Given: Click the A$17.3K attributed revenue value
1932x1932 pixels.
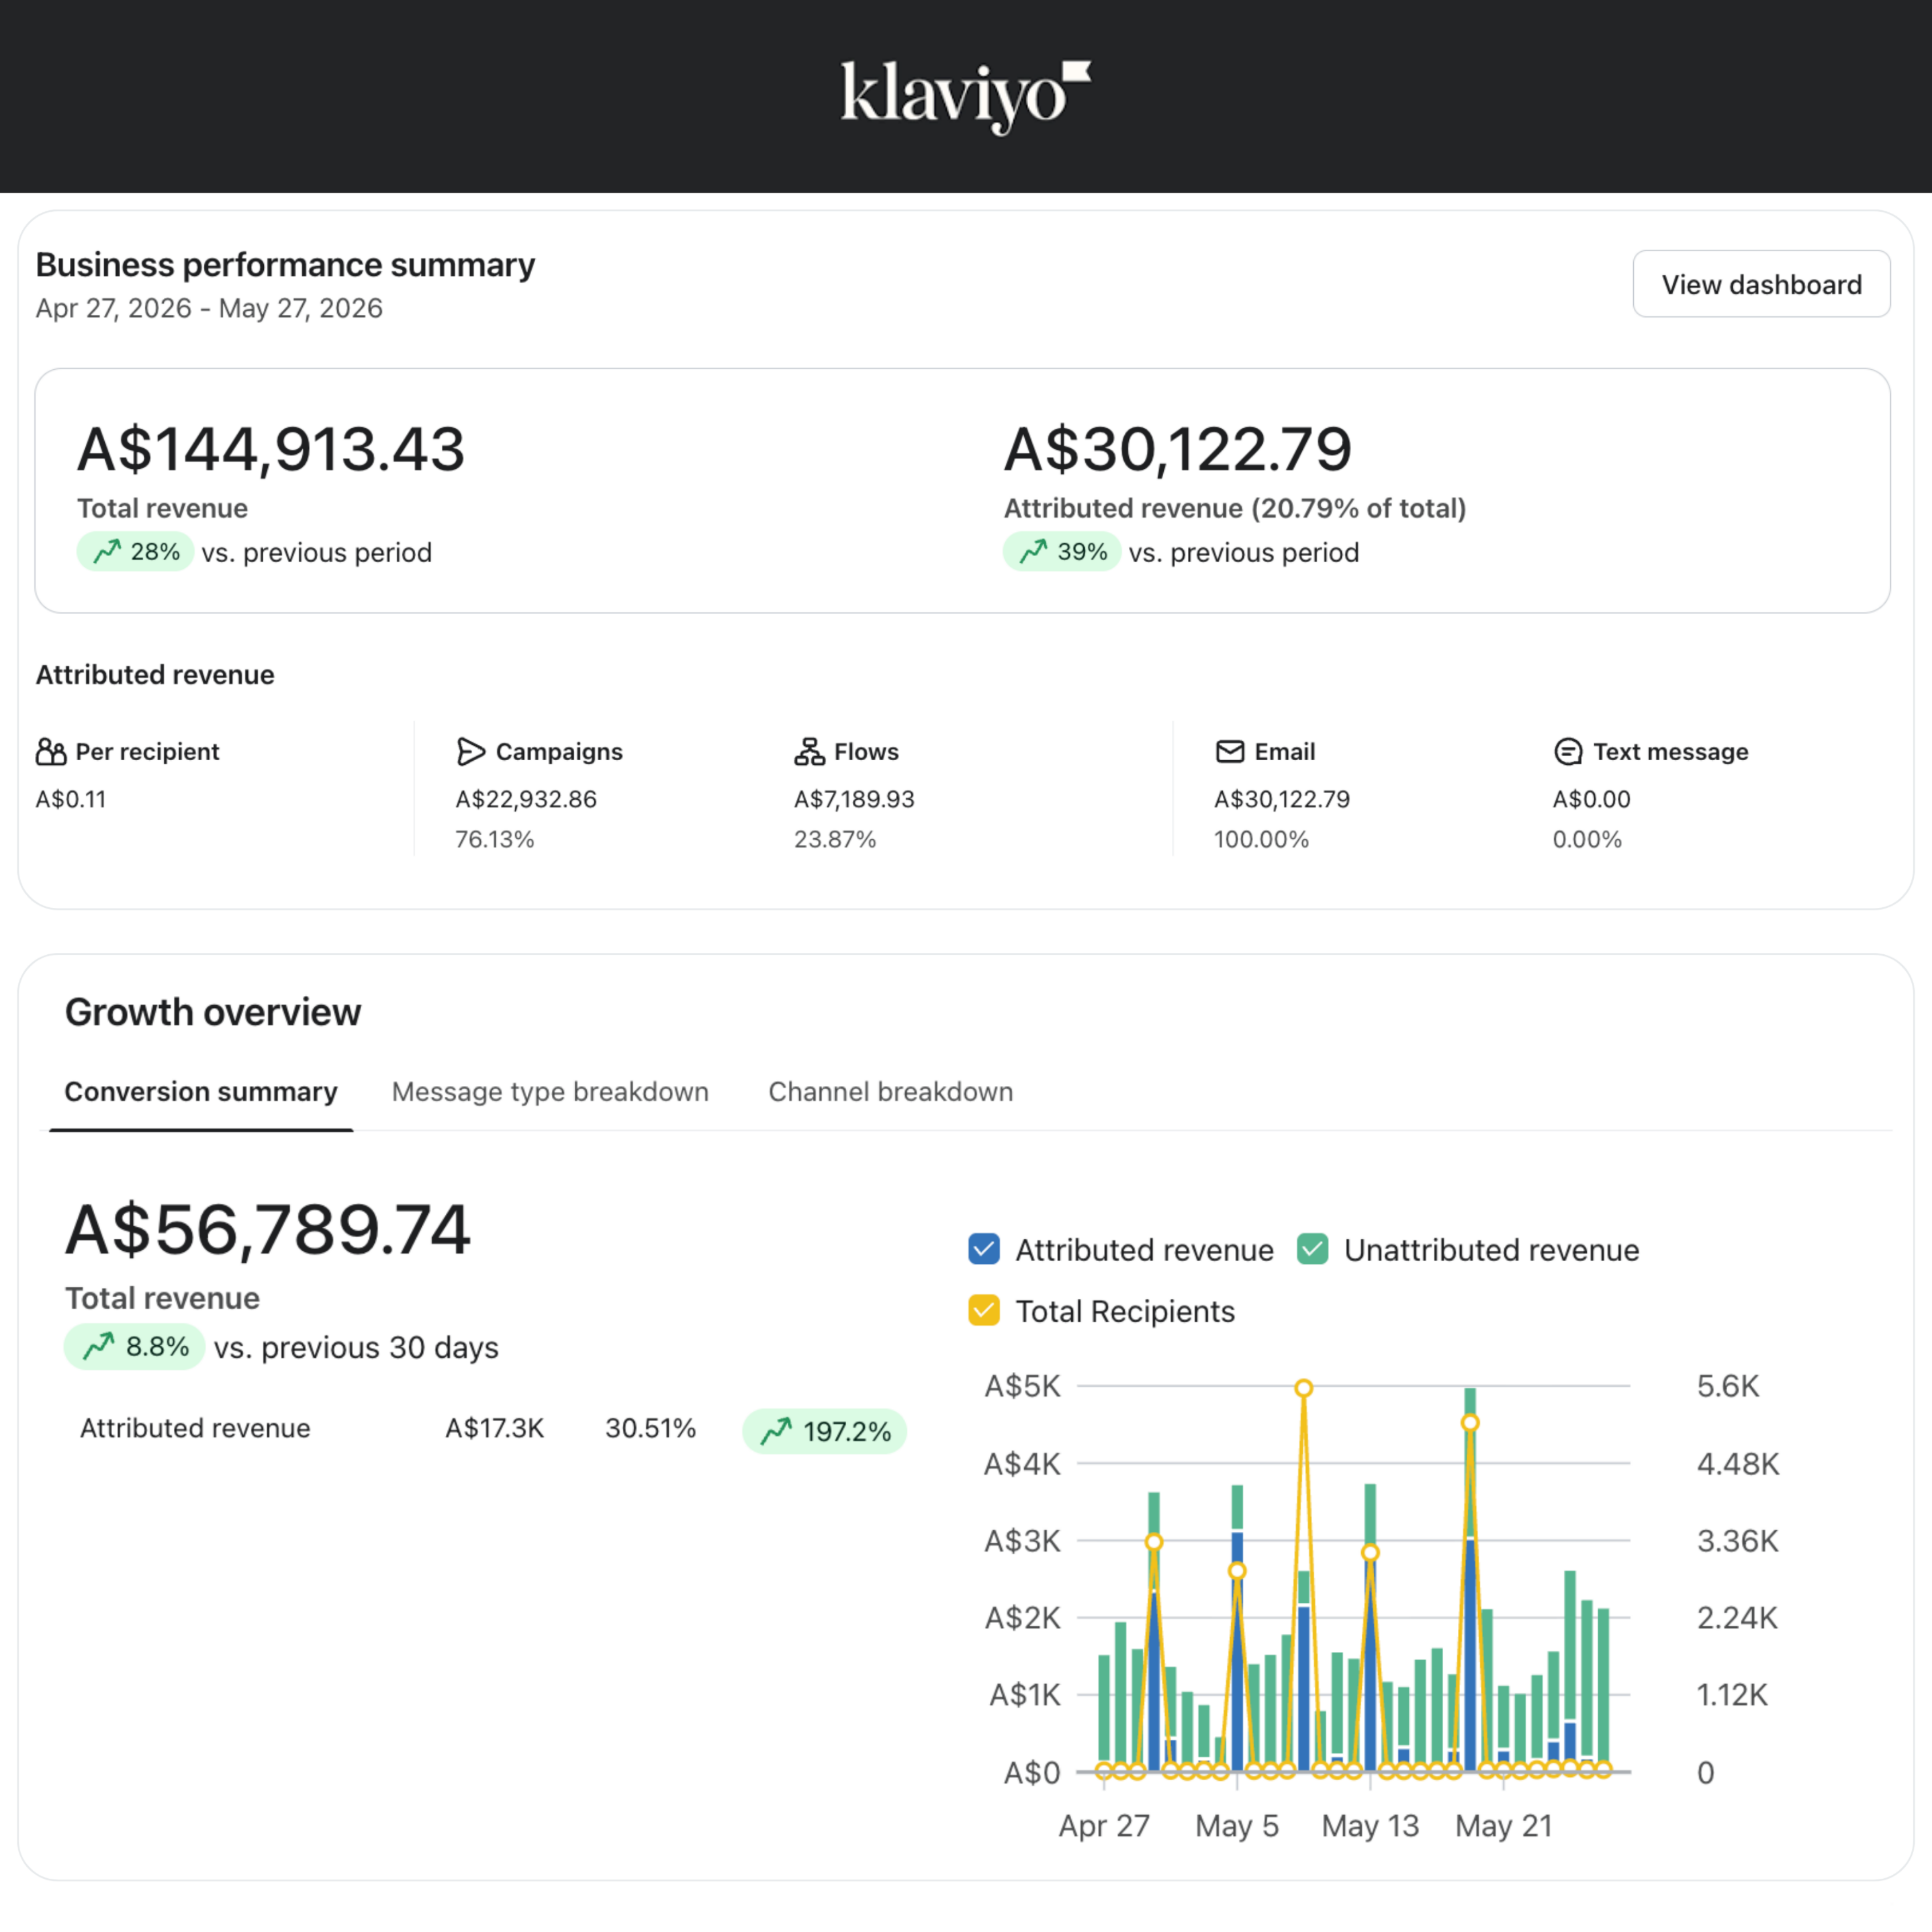Looking at the screenshot, I should pos(495,1428).
